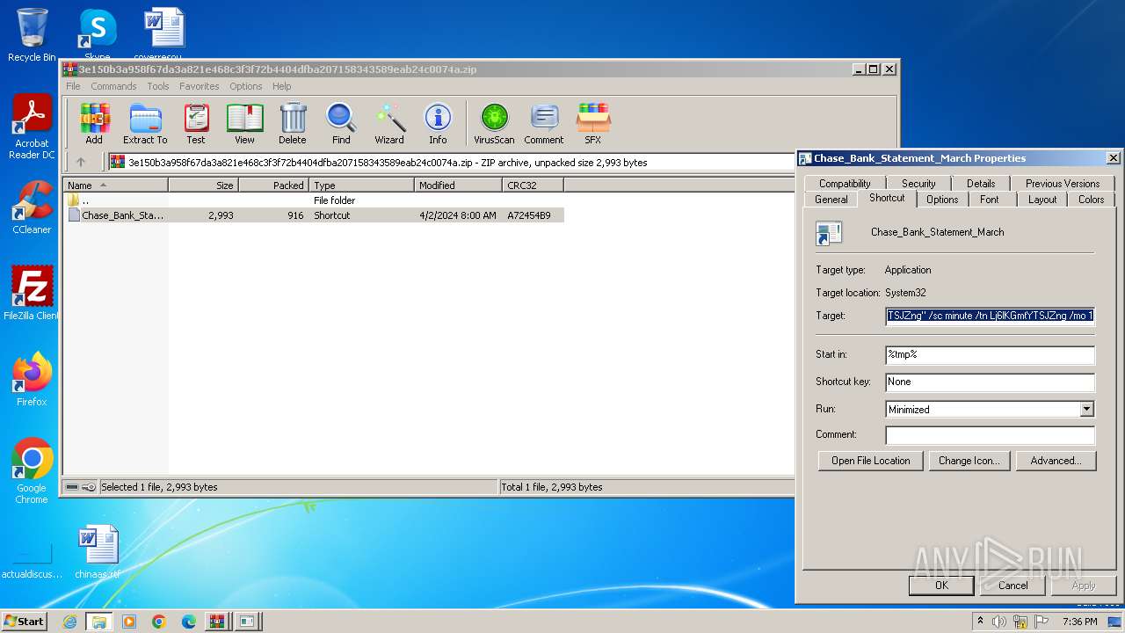
Task: Open the coverresou Word document on desktop
Action: pyautogui.click(x=164, y=33)
